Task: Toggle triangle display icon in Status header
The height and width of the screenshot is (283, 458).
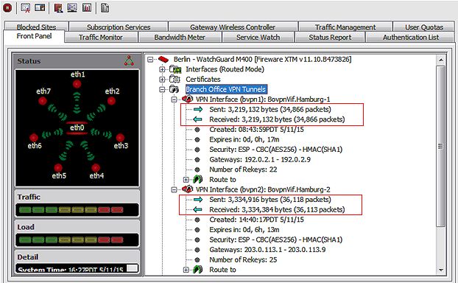Action: click(129, 60)
